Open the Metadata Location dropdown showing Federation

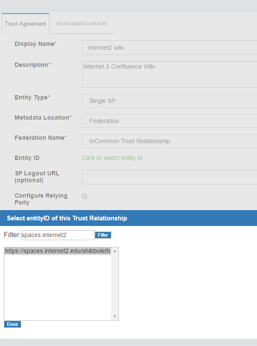(x=169, y=121)
